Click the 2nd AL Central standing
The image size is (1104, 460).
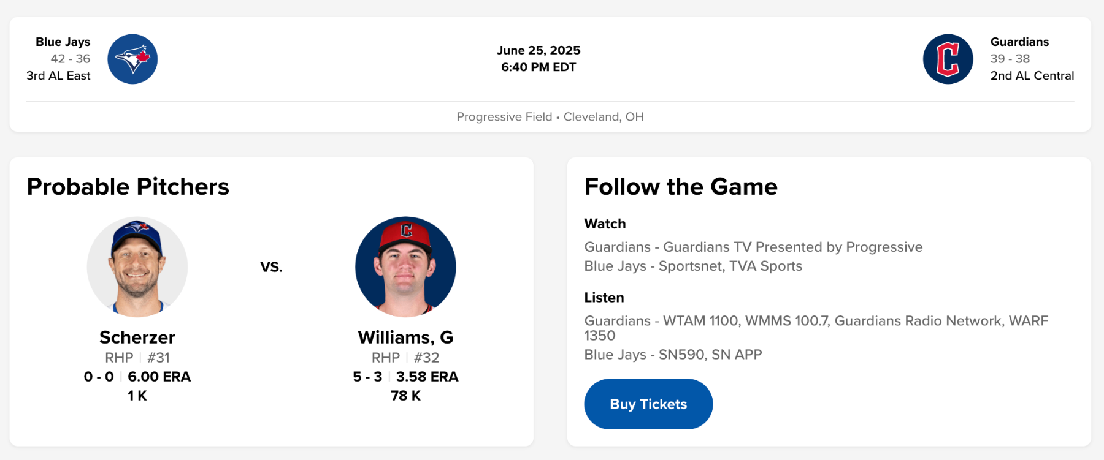click(1032, 76)
